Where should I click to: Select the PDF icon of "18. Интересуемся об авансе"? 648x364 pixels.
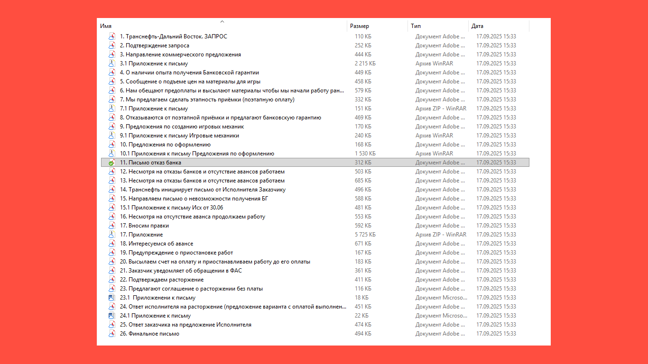pyautogui.click(x=111, y=244)
